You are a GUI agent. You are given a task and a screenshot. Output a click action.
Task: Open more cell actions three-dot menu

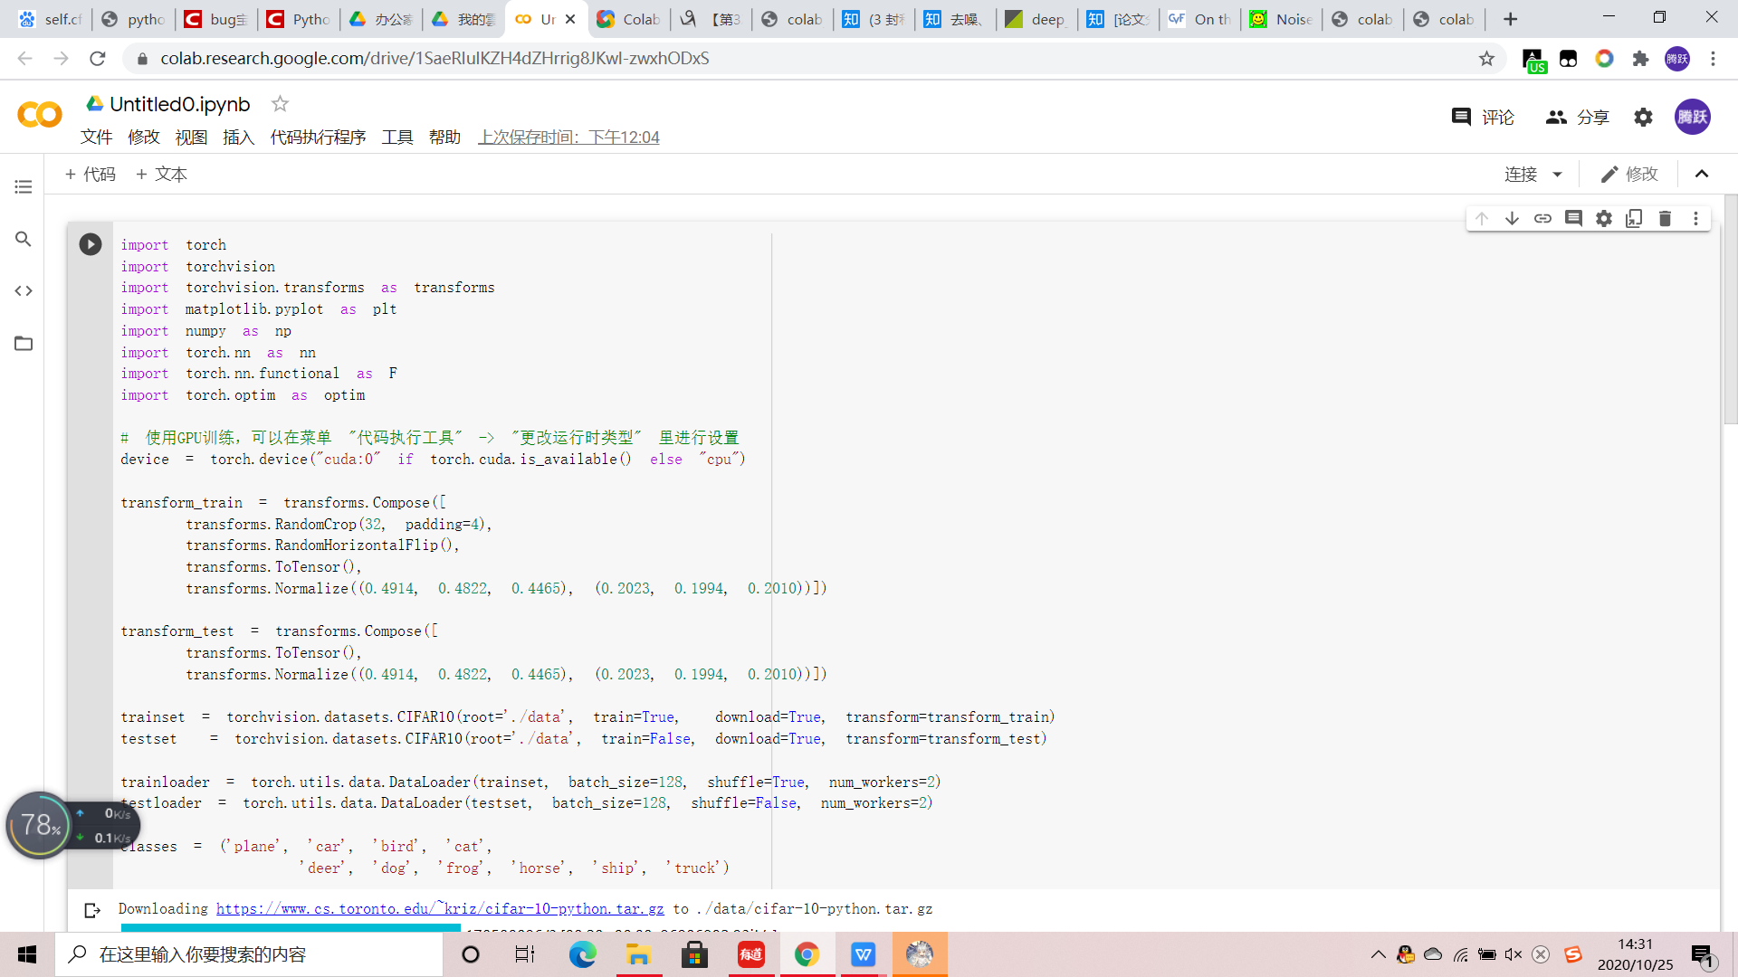[x=1695, y=218]
